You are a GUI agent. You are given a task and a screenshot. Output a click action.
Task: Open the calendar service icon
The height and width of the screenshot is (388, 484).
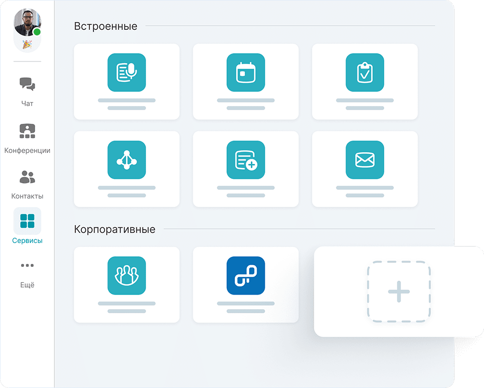point(246,73)
